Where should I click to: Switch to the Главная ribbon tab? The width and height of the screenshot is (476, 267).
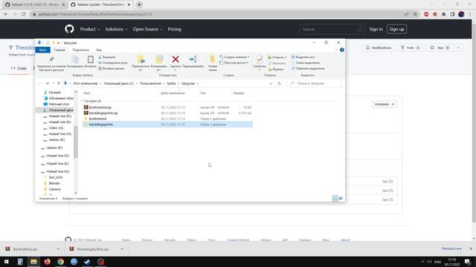pos(59,50)
